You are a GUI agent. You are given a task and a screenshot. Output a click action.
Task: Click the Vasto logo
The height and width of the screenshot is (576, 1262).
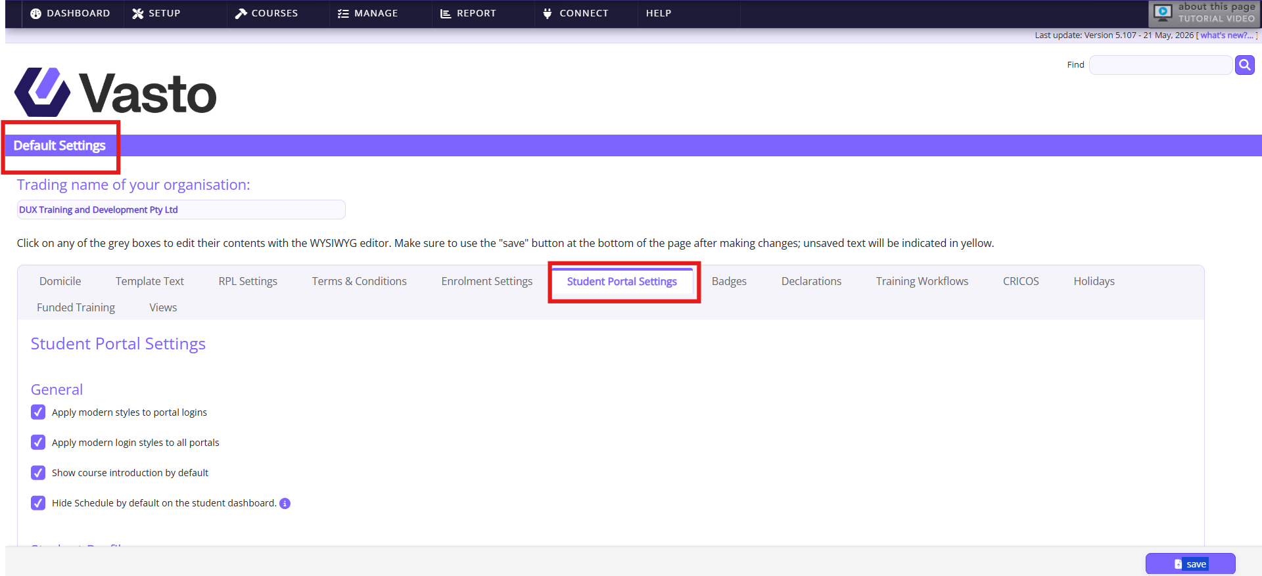pos(116,93)
